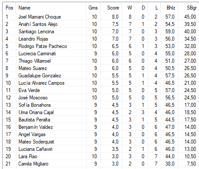This screenshot has width=199, height=169.
Task: Select the row for Joel Mamani Choque
Action: [101, 17]
